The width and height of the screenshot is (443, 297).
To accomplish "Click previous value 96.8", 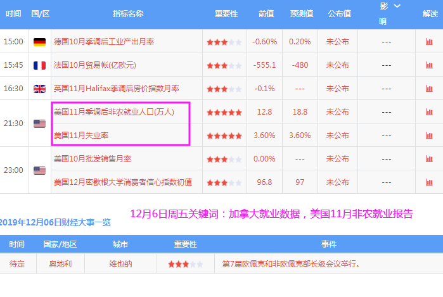I will coord(264,182).
